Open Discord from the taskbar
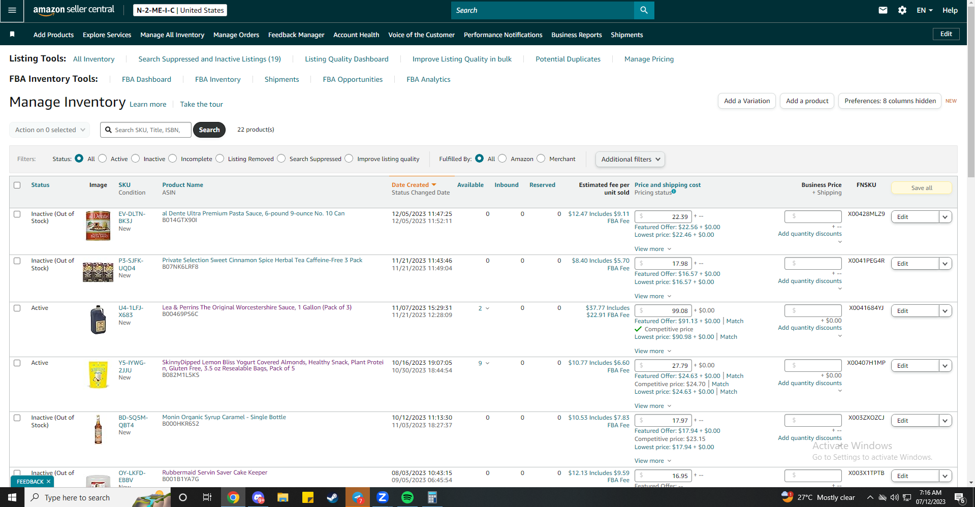Image resolution: width=975 pixels, height=507 pixels. click(258, 497)
